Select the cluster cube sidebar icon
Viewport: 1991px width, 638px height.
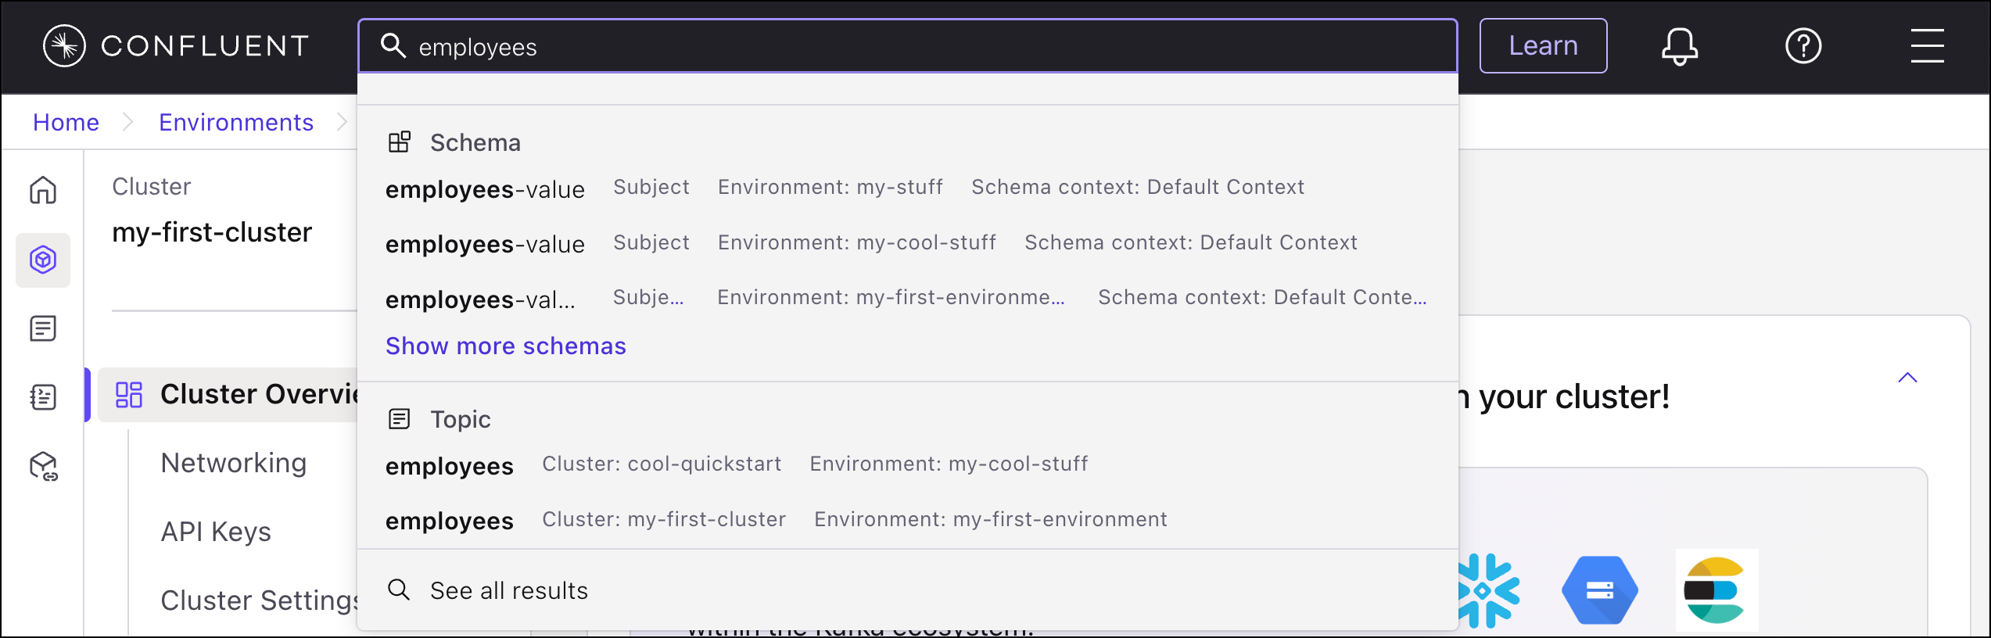43,260
